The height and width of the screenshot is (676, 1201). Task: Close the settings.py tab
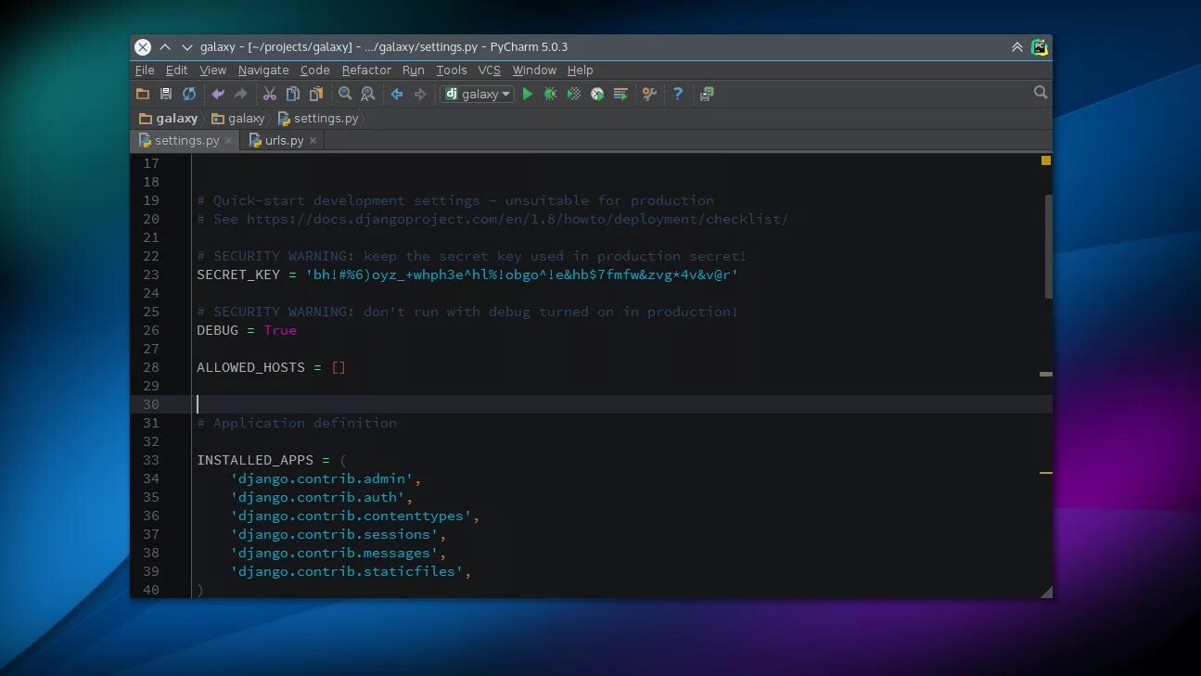[228, 141]
